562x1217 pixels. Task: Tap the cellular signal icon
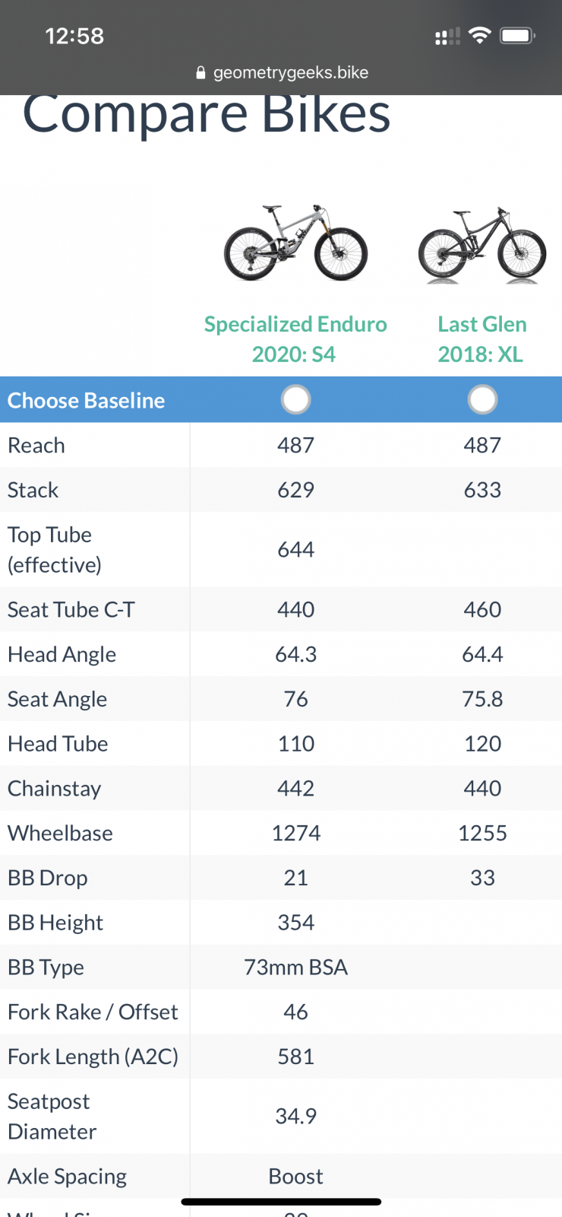447,36
